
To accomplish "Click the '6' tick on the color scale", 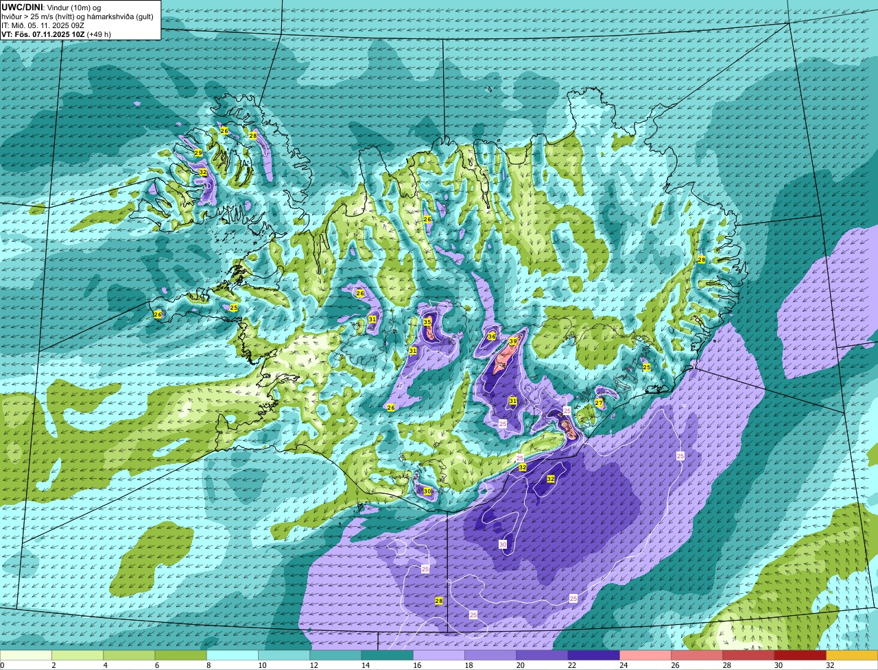I will [156, 665].
